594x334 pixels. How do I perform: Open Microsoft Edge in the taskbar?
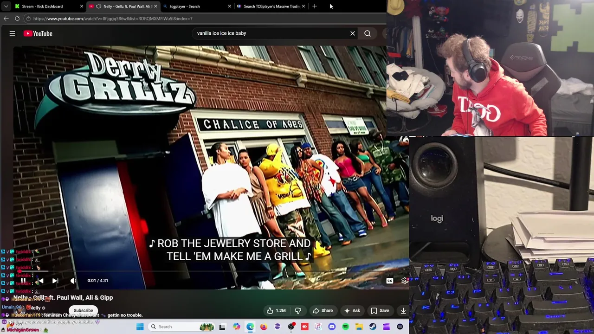[250, 327]
